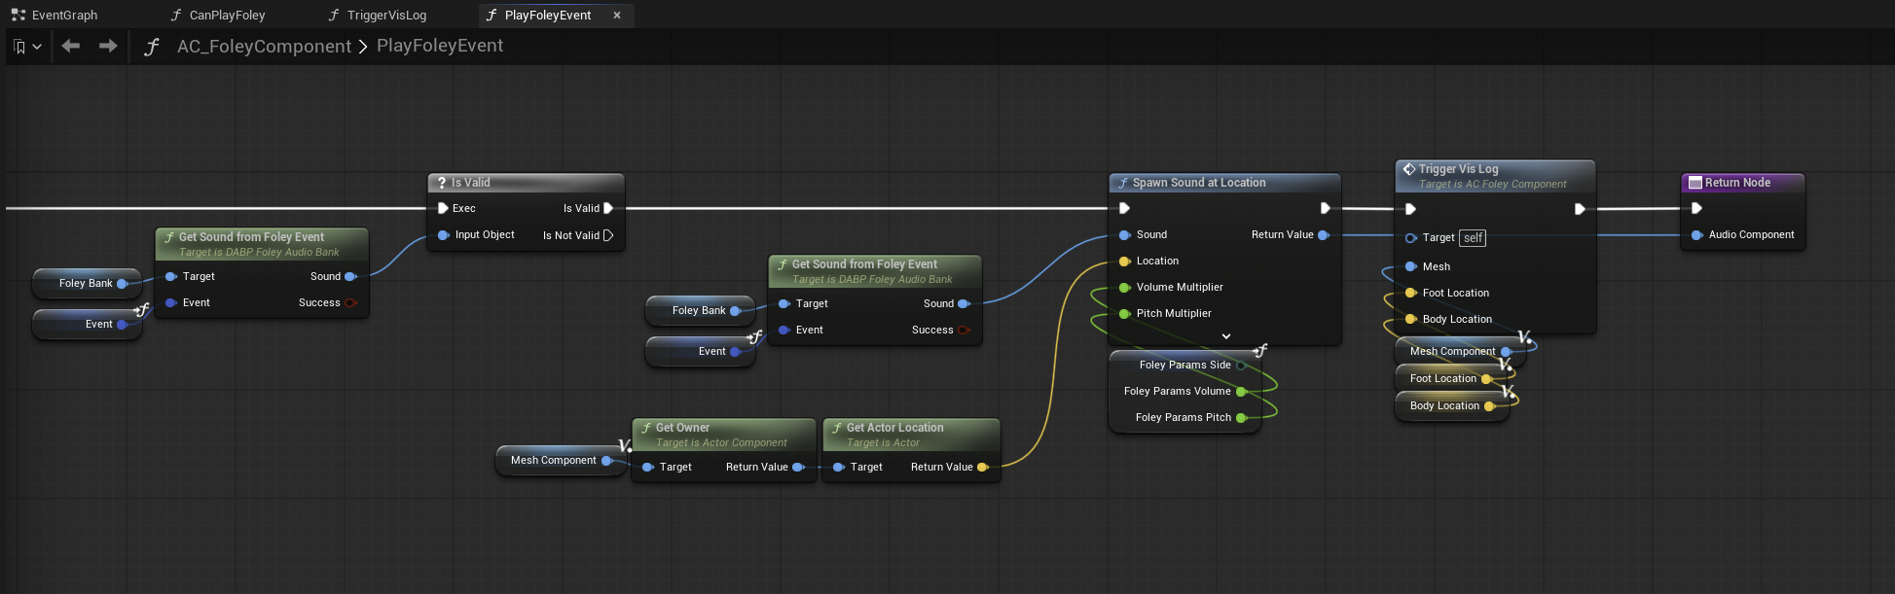Select the Return Node header
This screenshot has height=594, width=1895.
click(1742, 182)
